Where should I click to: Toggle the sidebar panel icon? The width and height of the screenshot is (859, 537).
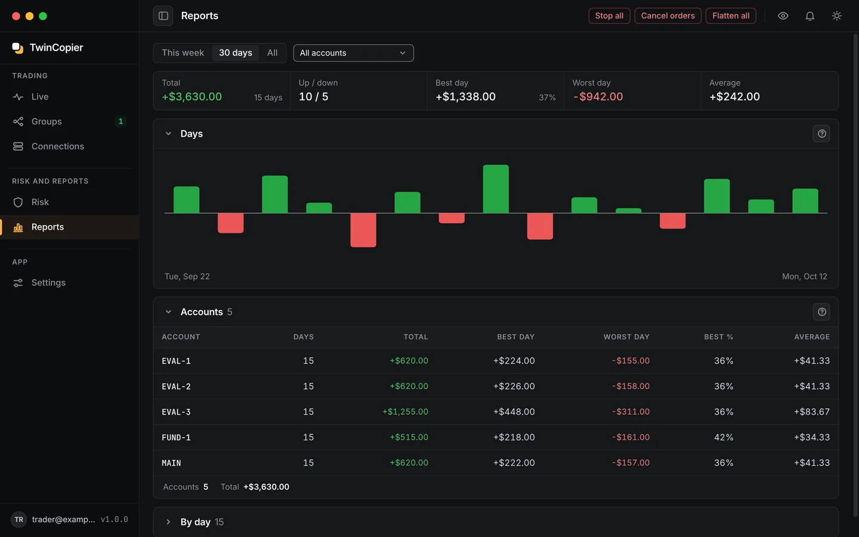point(163,16)
